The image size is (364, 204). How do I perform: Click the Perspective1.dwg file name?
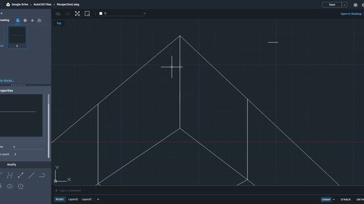point(68,5)
